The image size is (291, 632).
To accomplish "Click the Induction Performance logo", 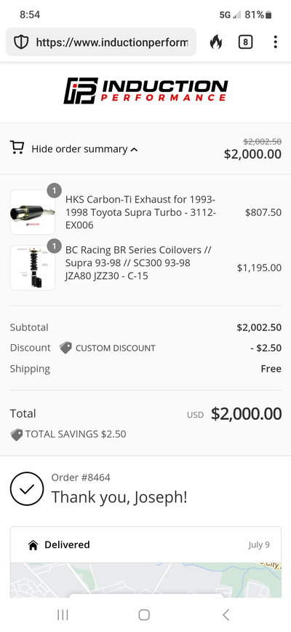I will coord(145,91).
